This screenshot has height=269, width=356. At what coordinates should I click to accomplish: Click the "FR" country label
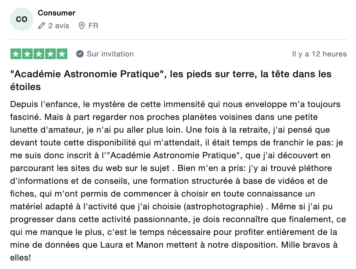[93, 26]
